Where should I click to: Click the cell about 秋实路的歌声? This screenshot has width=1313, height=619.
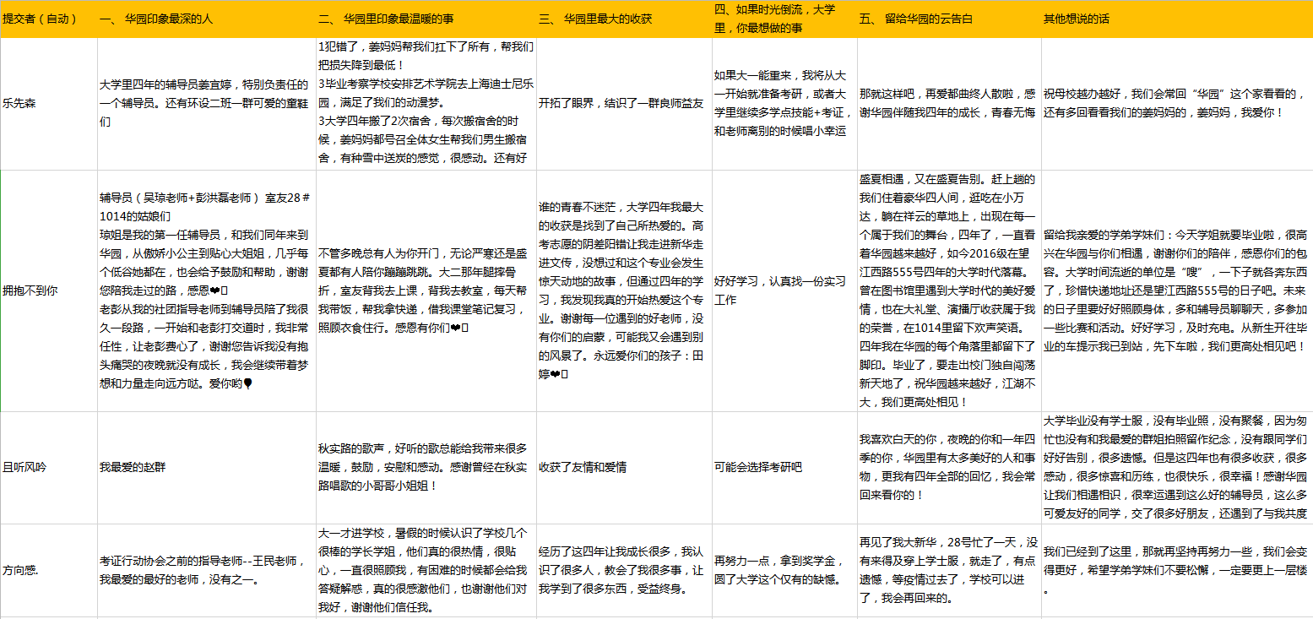(x=426, y=467)
